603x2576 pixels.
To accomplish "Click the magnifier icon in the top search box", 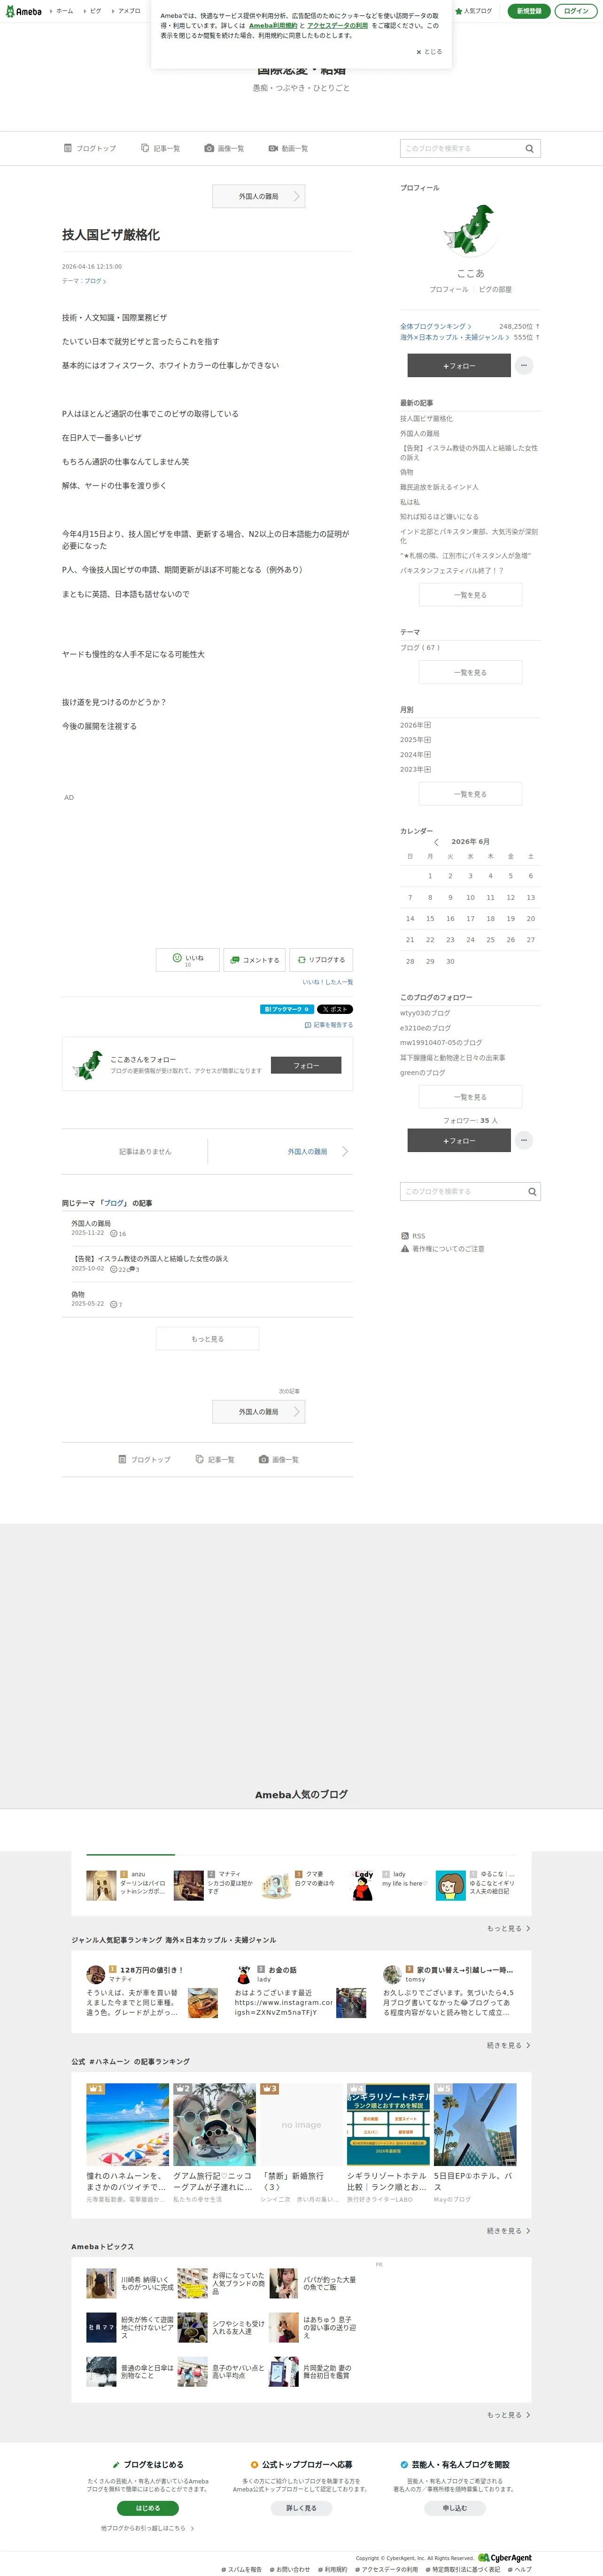I will tap(530, 148).
